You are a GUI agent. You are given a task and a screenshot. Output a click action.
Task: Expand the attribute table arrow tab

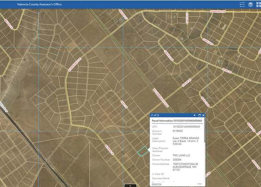130,185
